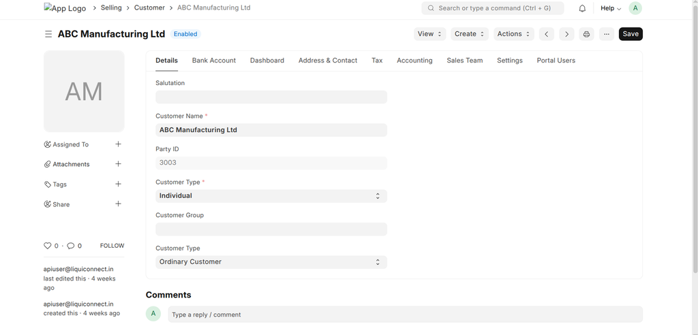Open user avatar A in top bar
Image resolution: width=698 pixels, height=335 pixels.
click(x=635, y=8)
